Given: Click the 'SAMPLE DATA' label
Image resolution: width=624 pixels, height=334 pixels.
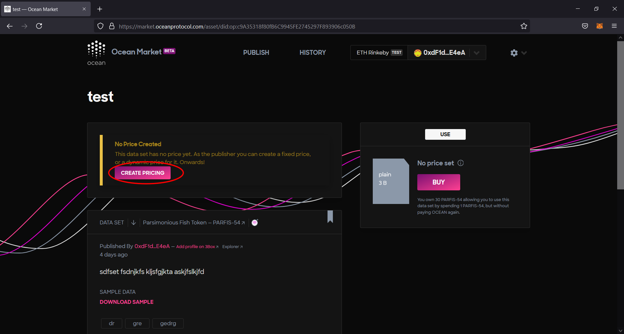Looking at the screenshot, I should tap(118, 292).
